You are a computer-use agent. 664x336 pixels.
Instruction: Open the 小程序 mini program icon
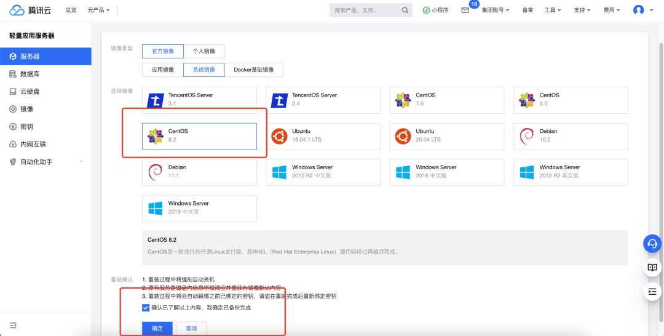coord(427,10)
